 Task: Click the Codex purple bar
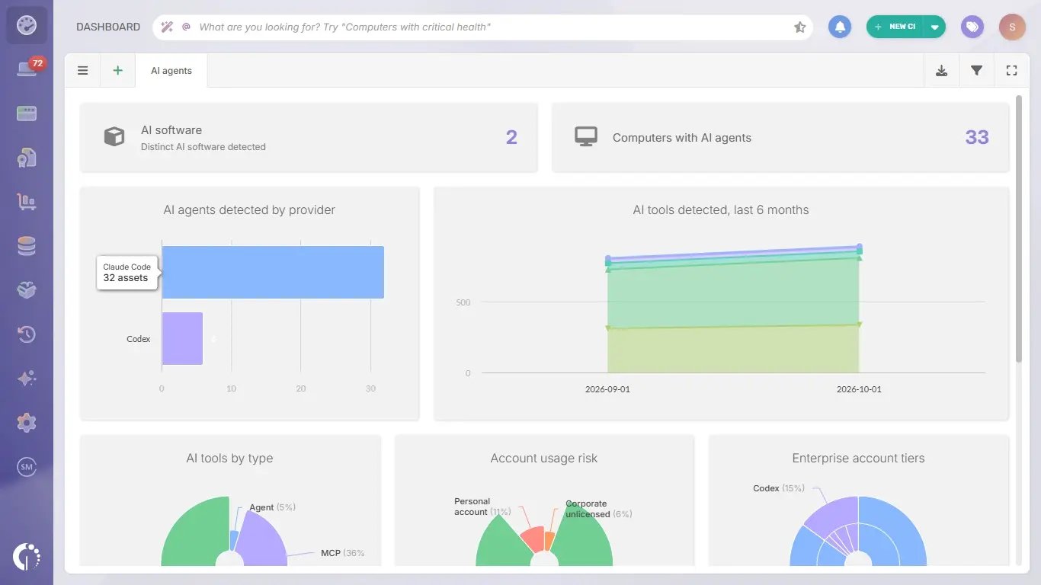(x=182, y=338)
